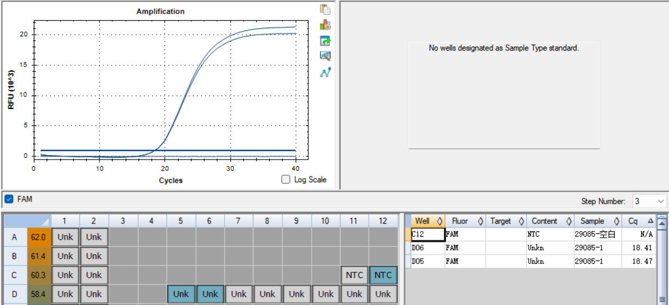Click the D06 row well cell
669x305 pixels.
pyautogui.click(x=428, y=248)
